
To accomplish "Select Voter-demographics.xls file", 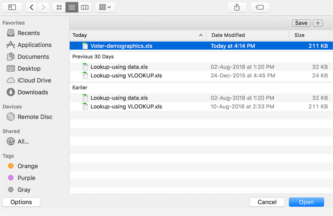I will click(x=201, y=46).
